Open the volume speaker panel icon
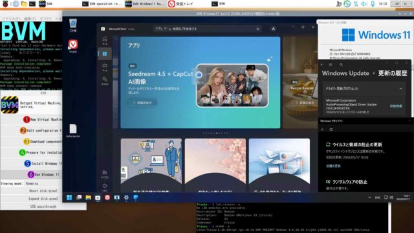This screenshot has height=233, width=414. (364, 4)
